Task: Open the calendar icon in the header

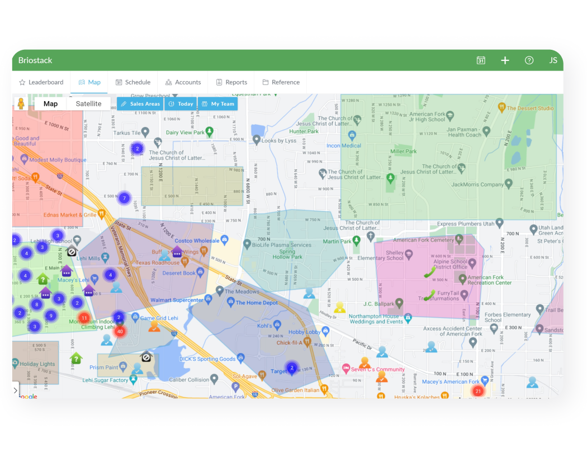Action: click(x=481, y=60)
